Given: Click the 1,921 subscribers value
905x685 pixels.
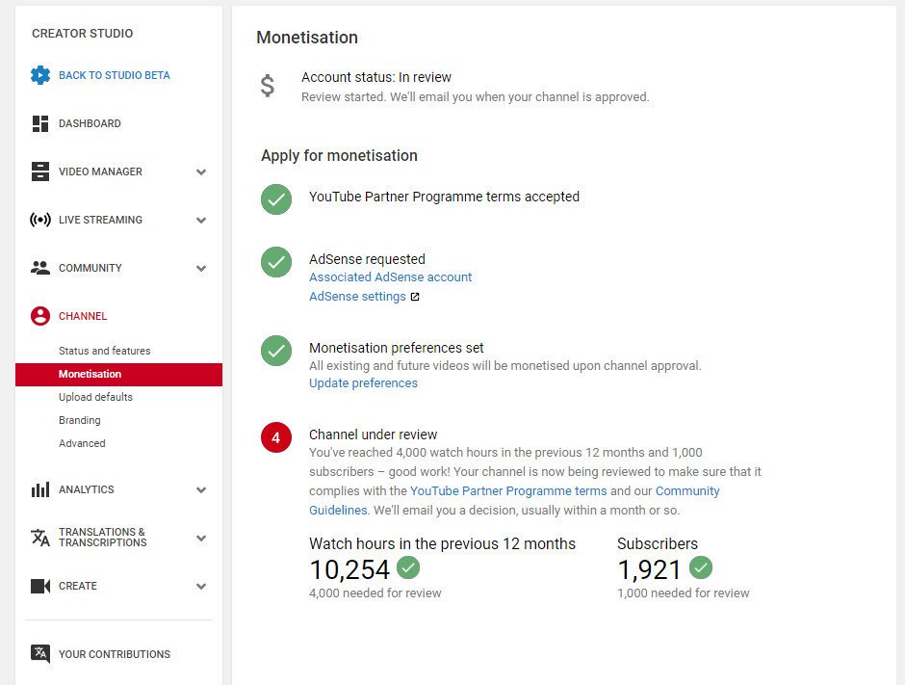Looking at the screenshot, I should [649, 569].
